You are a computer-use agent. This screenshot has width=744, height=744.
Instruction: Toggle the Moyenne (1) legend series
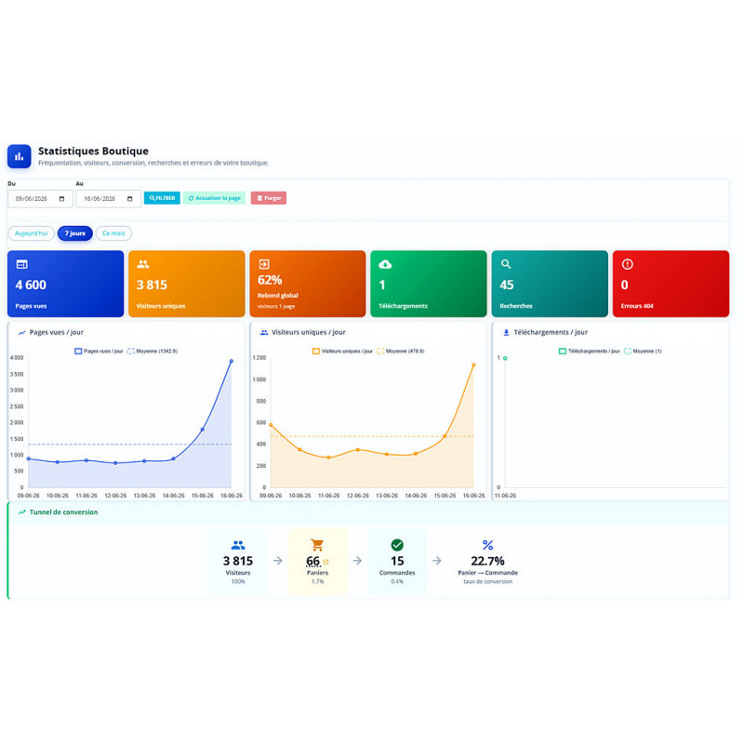coord(643,352)
